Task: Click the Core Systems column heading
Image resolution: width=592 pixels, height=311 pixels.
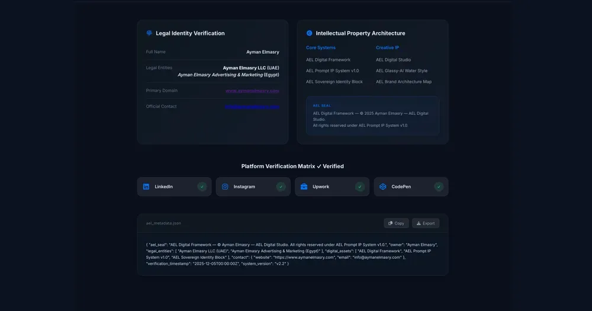Action: click(320, 47)
